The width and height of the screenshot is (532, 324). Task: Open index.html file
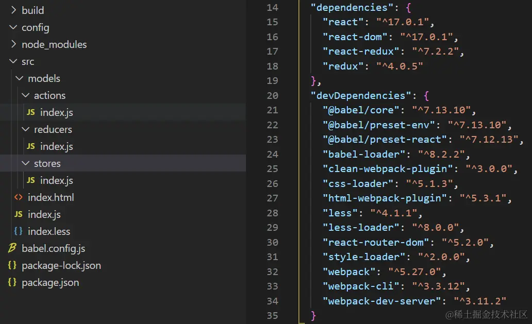coord(51,197)
